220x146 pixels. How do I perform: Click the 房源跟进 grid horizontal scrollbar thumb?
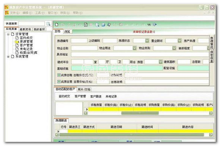click(131, 134)
